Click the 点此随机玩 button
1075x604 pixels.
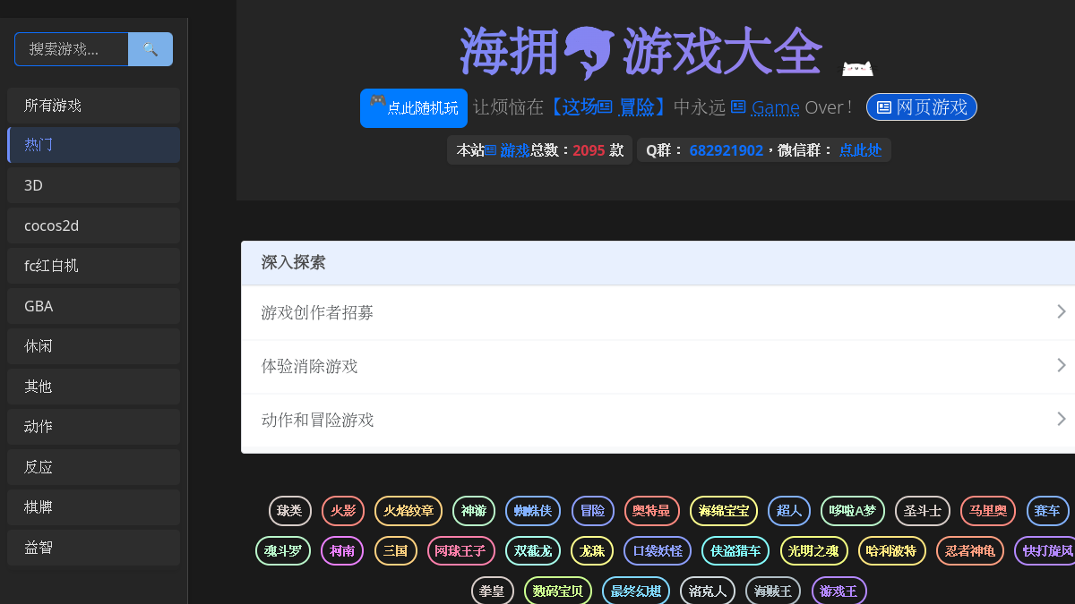pyautogui.click(x=414, y=108)
